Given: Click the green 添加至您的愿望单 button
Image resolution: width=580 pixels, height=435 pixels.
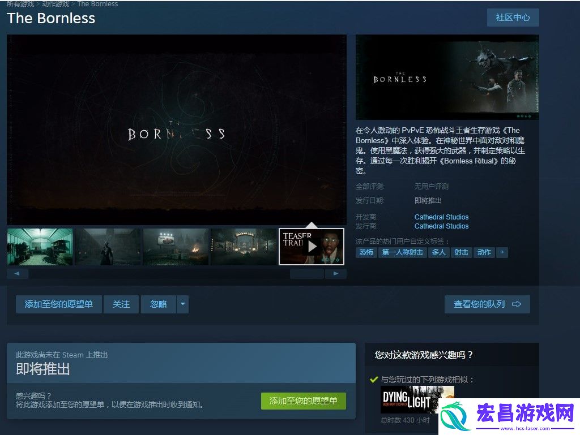Looking at the screenshot, I should [304, 401].
